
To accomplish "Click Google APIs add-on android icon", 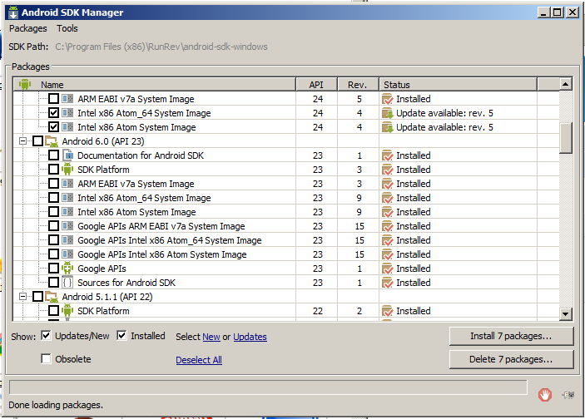I will pyautogui.click(x=67, y=269).
